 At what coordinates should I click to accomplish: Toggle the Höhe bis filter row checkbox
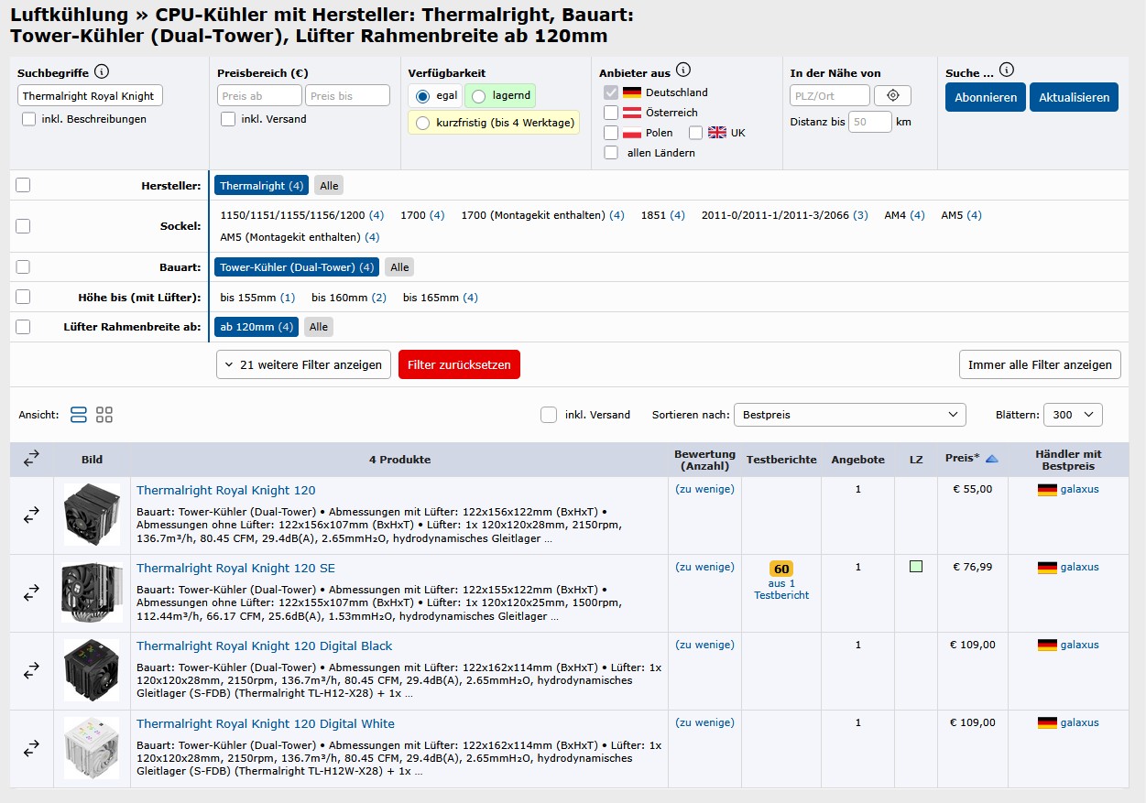click(23, 297)
